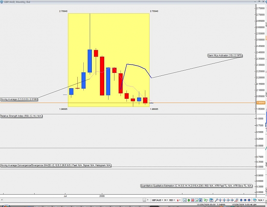Screen dimensions: 267x207
Task: Open the GBP/AUD symbol dropdown
Action: pyautogui.click(x=157, y=200)
